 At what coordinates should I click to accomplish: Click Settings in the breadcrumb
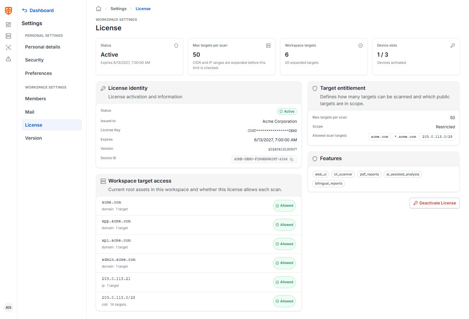[x=119, y=9]
